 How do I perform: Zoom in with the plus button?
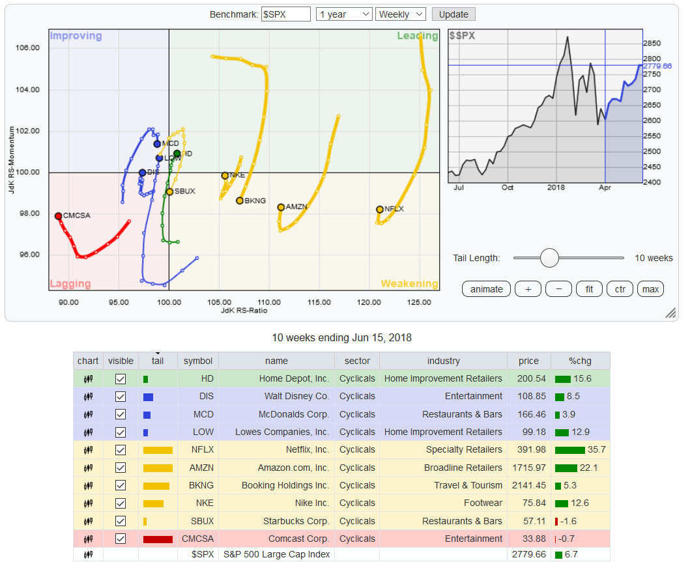click(528, 289)
